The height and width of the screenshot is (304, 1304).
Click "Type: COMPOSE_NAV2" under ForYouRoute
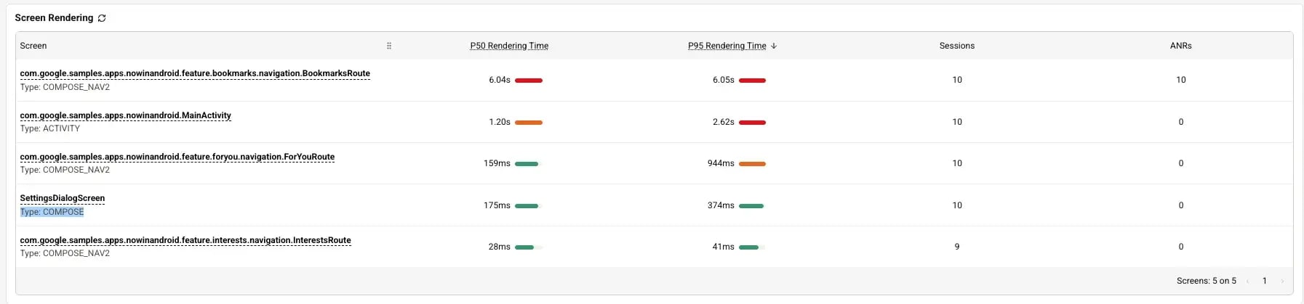pos(65,170)
